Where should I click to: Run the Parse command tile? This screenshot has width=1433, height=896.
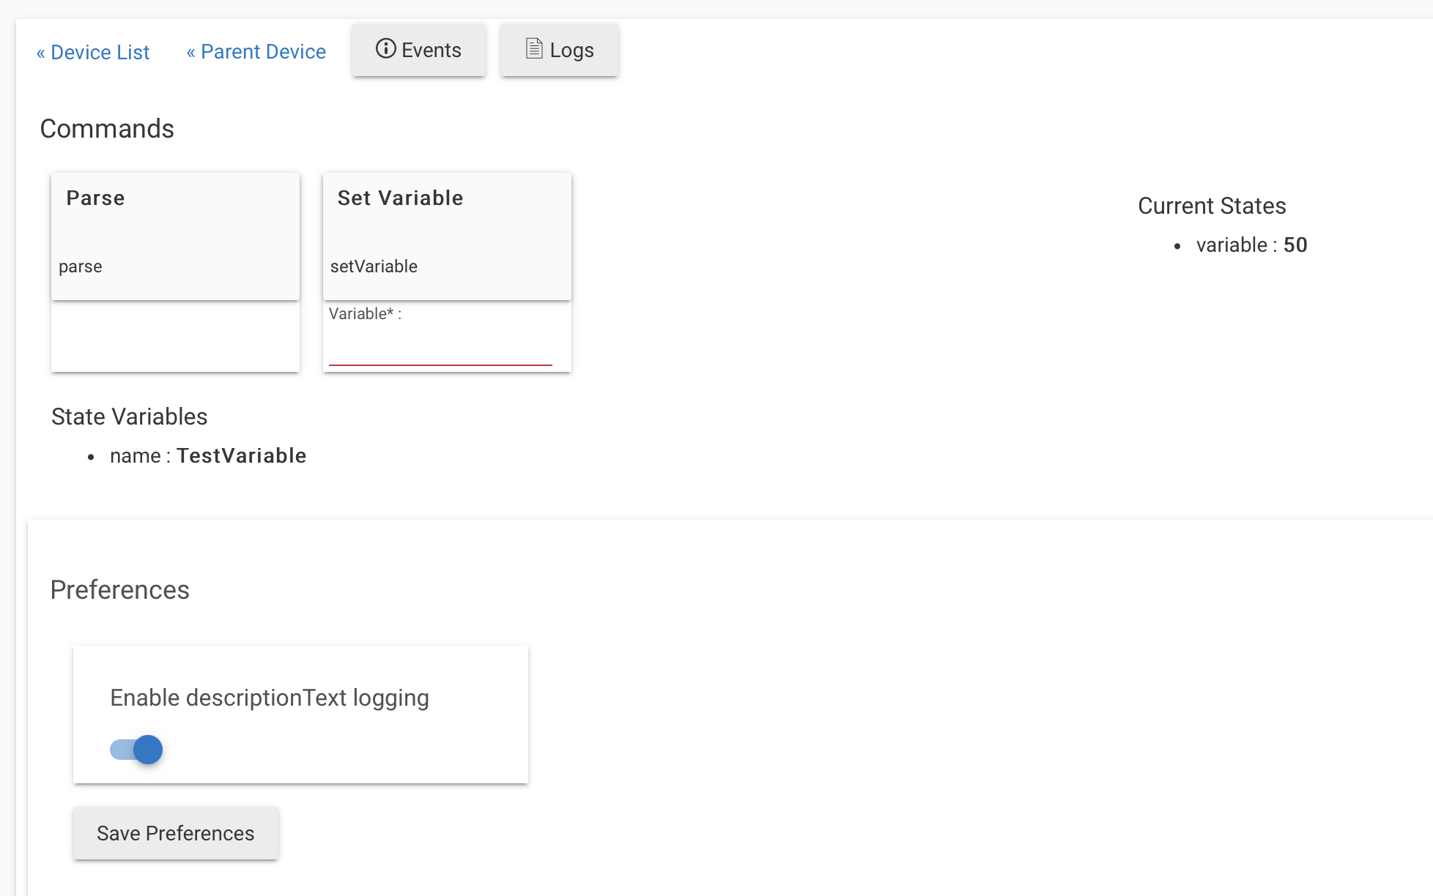[x=175, y=236]
